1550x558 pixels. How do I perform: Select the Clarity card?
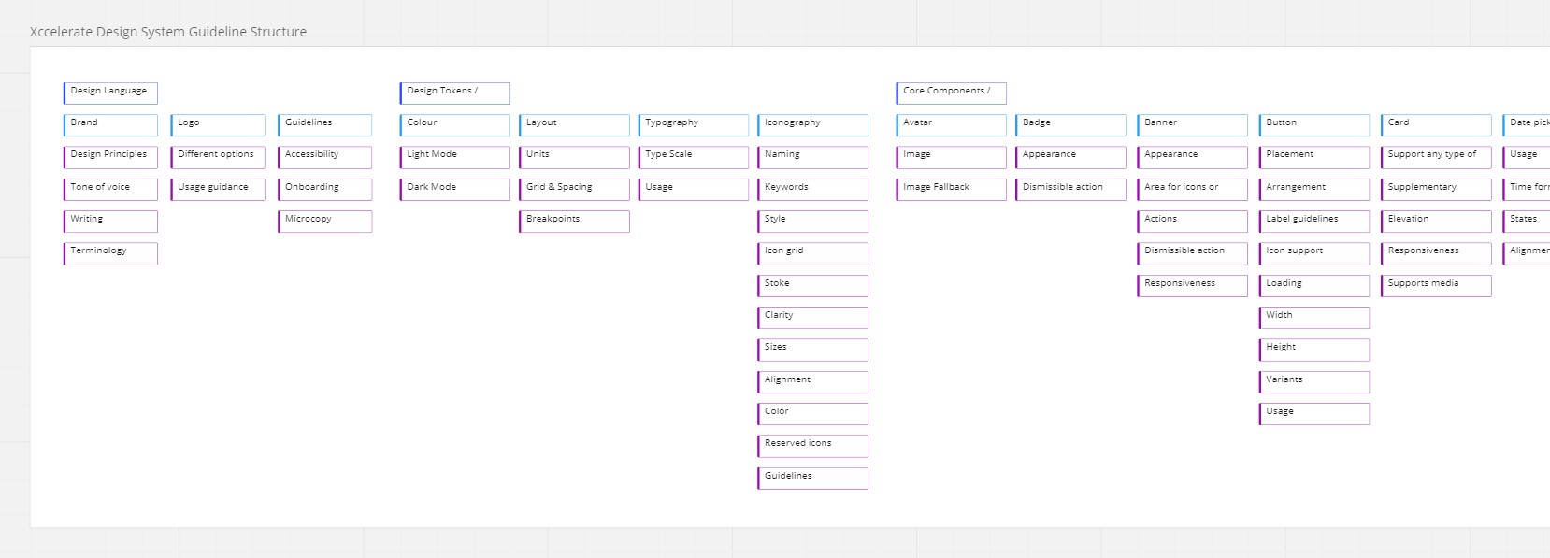[812, 318]
